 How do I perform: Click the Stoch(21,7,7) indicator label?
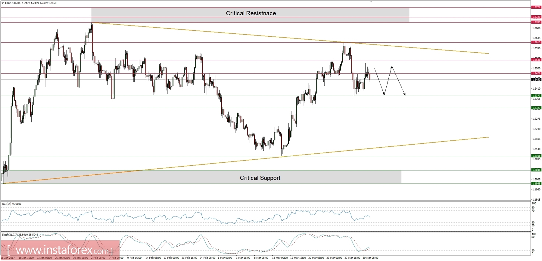(20, 235)
